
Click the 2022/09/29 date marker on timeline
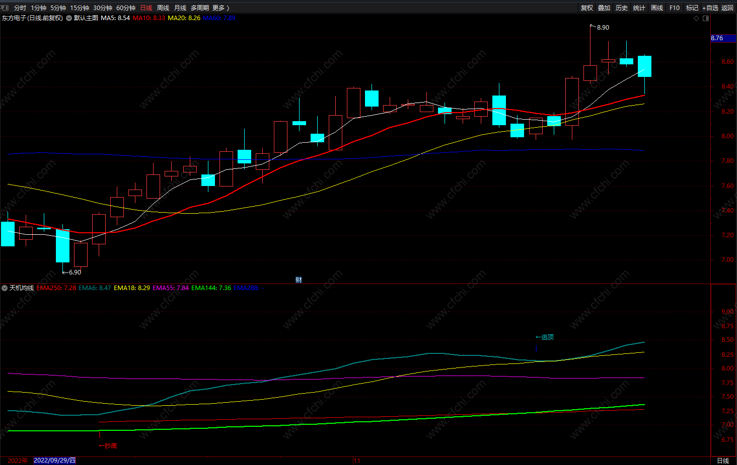pyautogui.click(x=54, y=460)
